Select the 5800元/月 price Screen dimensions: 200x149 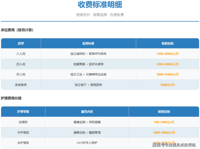point(167,85)
